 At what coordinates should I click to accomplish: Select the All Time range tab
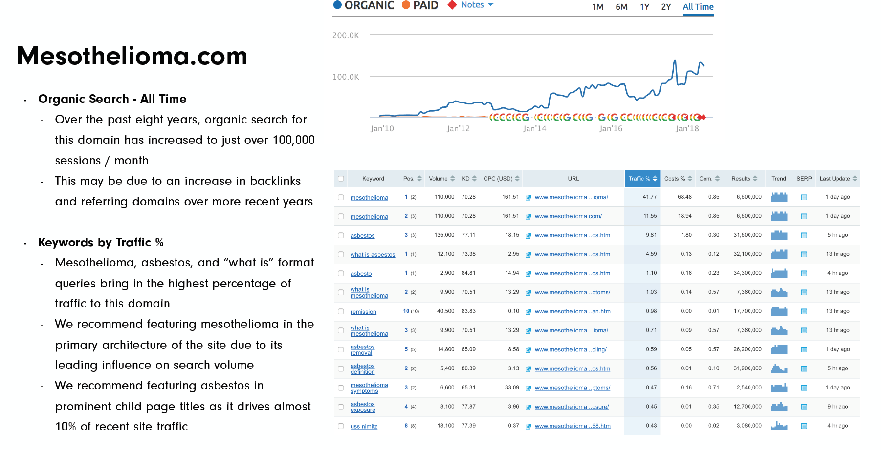coord(698,7)
